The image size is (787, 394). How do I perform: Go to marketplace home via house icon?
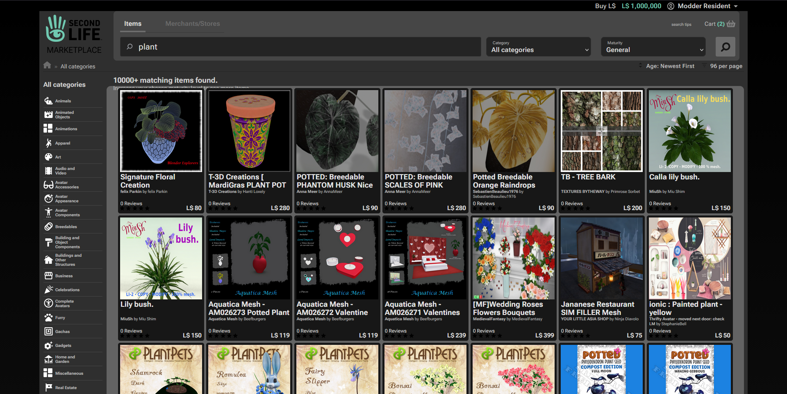point(47,66)
